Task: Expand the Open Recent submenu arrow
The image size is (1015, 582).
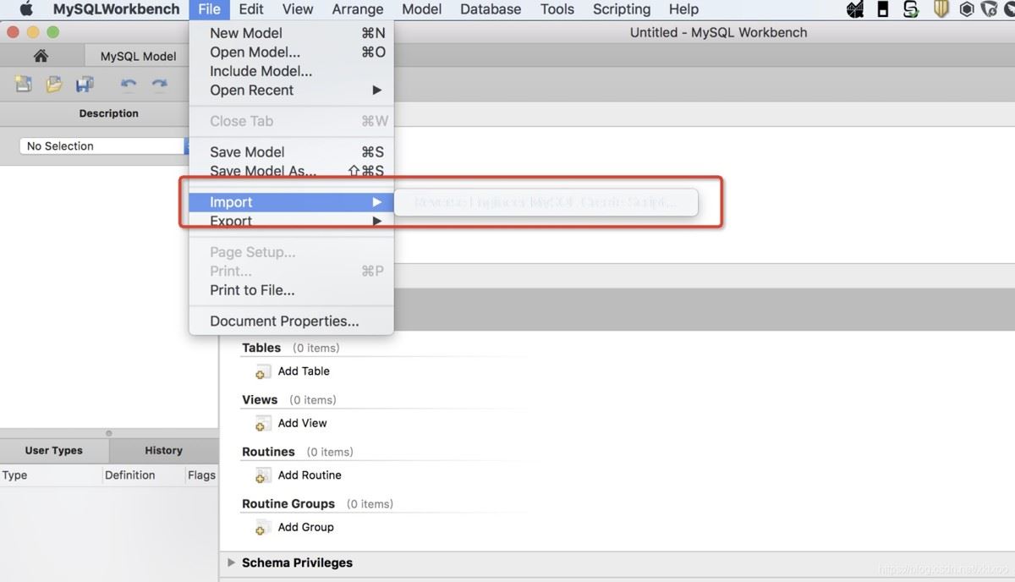Action: point(377,90)
